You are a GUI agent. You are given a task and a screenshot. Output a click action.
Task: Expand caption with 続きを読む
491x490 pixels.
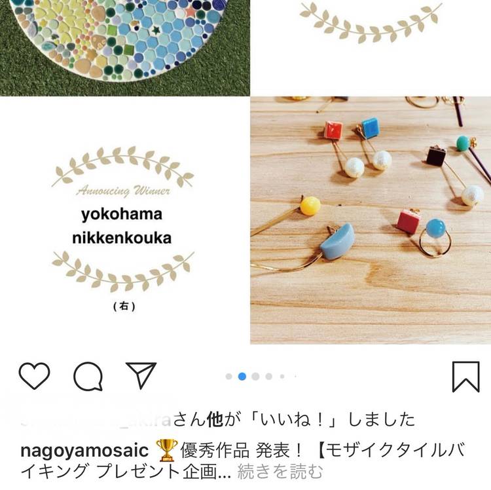tap(280, 472)
